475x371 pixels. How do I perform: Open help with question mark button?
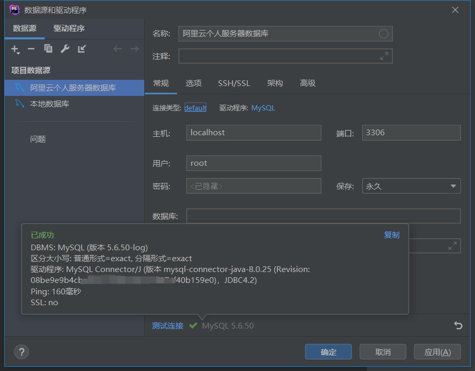click(x=21, y=352)
